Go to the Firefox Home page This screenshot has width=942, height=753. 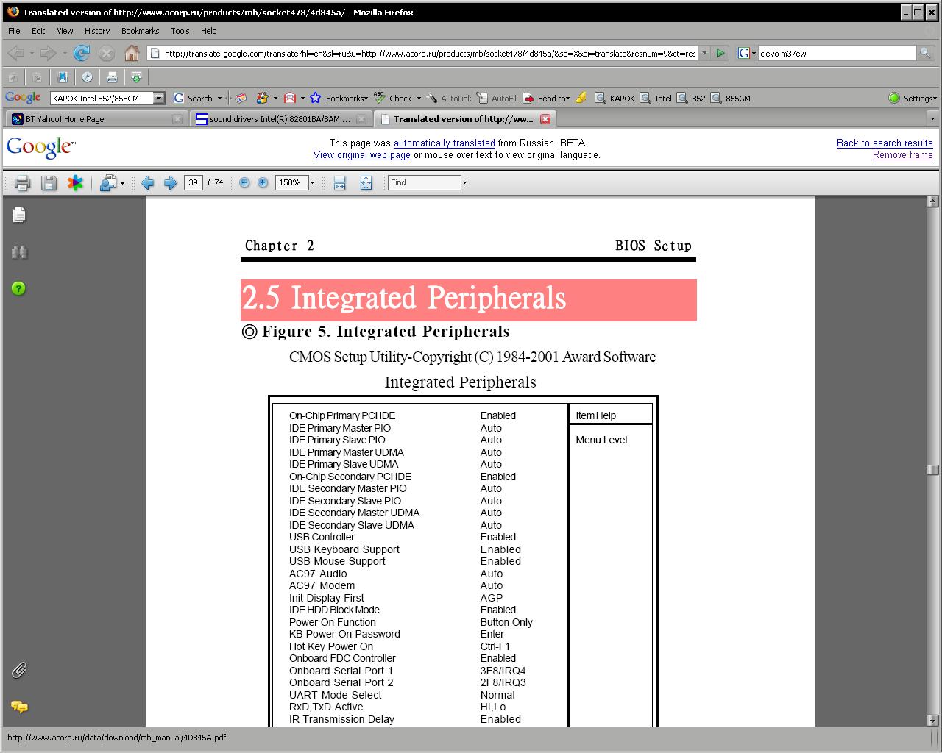click(x=132, y=53)
